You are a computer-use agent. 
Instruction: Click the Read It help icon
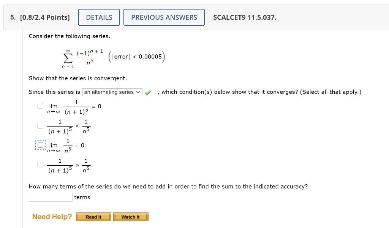[x=93, y=217]
